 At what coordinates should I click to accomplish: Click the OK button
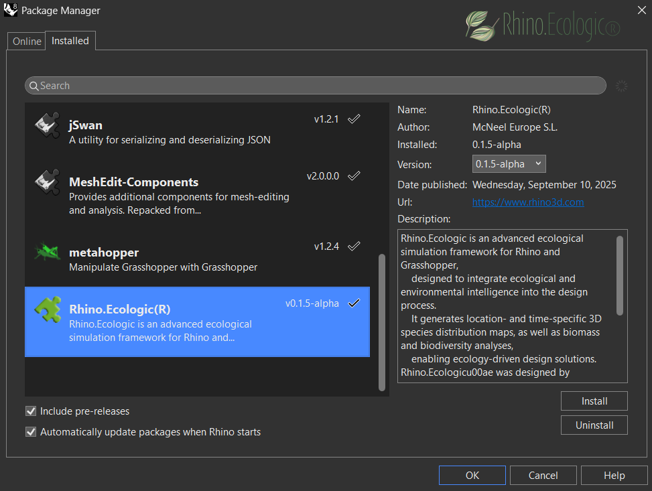tap(472, 475)
